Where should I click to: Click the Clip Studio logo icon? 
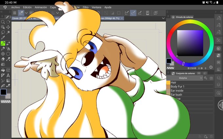(5, 8)
